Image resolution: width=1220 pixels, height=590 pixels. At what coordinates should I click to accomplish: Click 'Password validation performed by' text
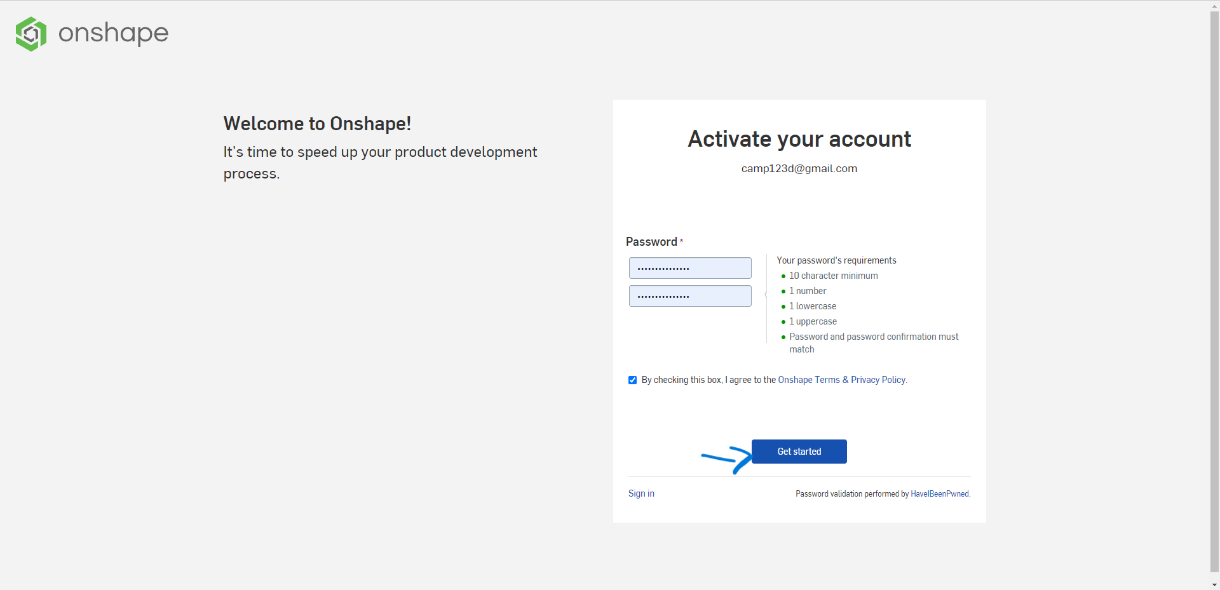[852, 494]
